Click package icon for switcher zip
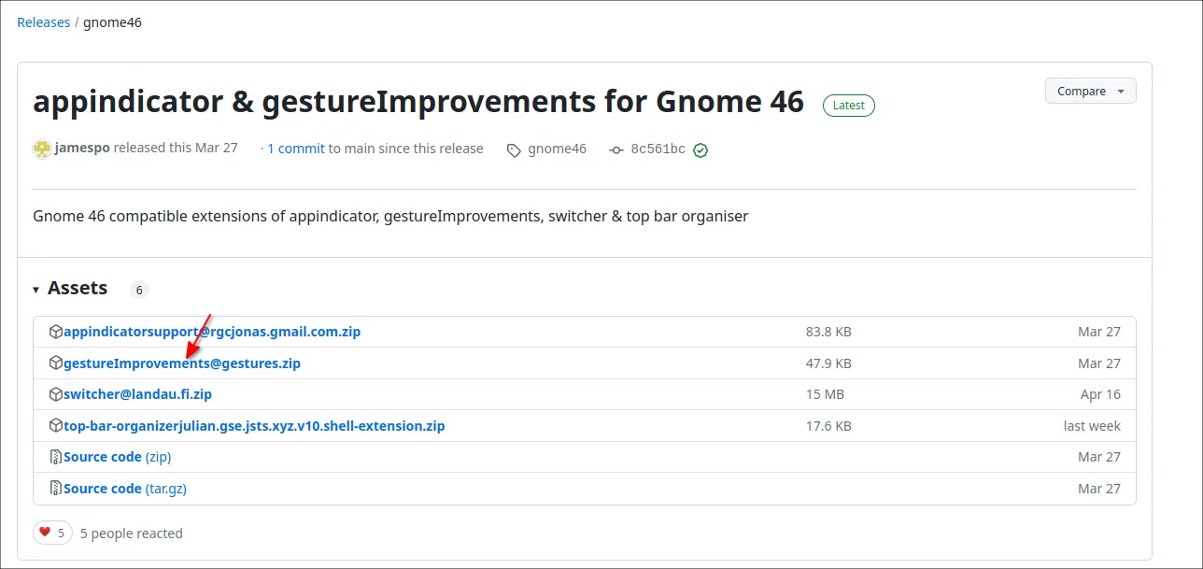 [x=56, y=394]
